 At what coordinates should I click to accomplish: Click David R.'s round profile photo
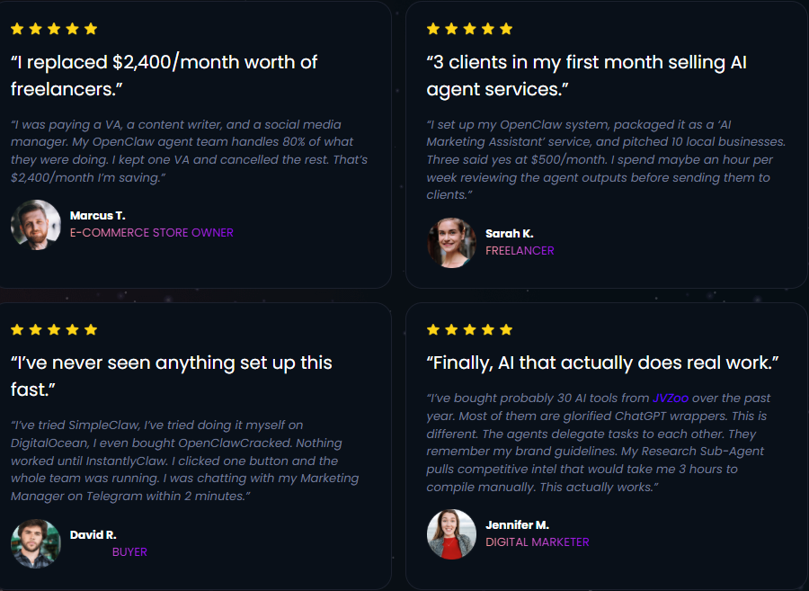tap(36, 543)
